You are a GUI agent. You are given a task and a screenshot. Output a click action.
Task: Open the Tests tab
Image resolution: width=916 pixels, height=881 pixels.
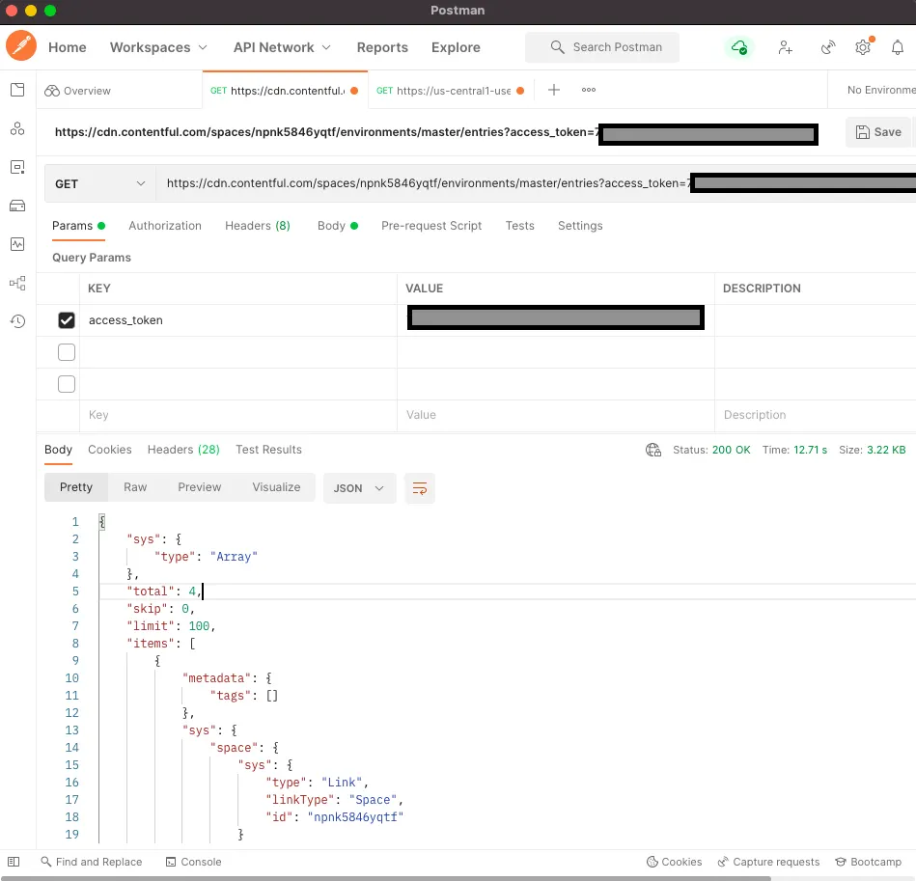pyautogui.click(x=519, y=226)
